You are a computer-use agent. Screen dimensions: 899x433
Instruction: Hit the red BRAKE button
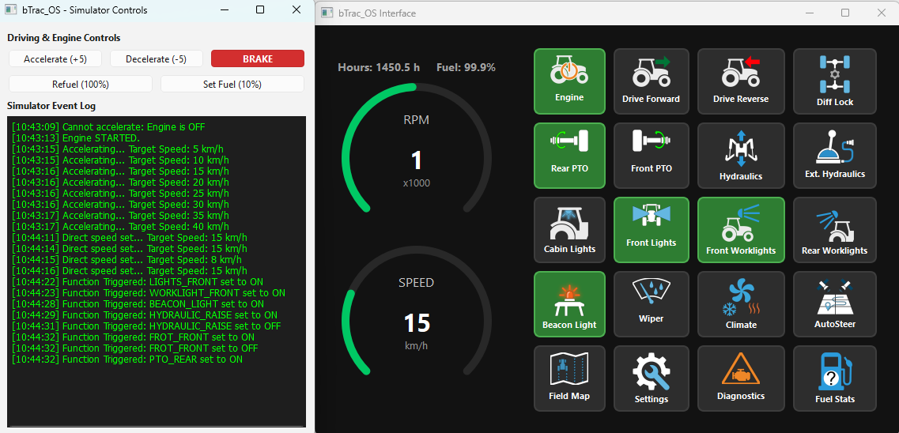click(x=258, y=59)
